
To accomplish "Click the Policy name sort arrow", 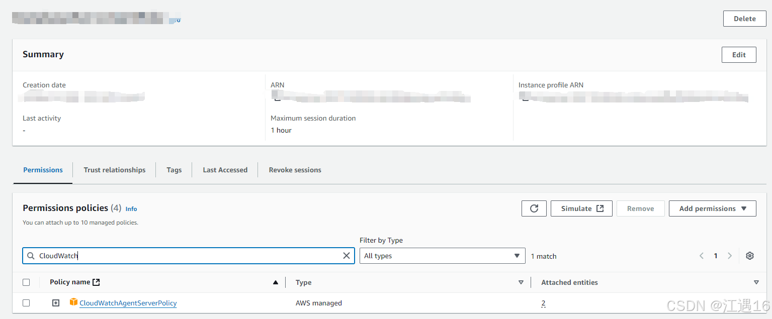I will 275,282.
